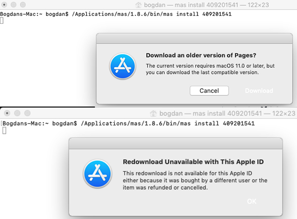This screenshot has height=219, width=297.
Task: Click title bar of Pages download dialog
Action: [x=195, y=39]
